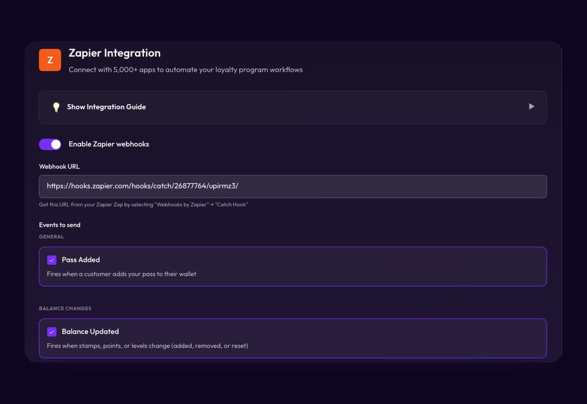Click the Catch Hook helper text below URL
This screenshot has height=404, width=587.
click(143, 204)
